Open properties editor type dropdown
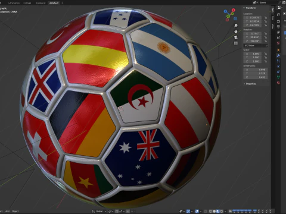The width and height of the screenshot is (286, 214). point(280,8)
